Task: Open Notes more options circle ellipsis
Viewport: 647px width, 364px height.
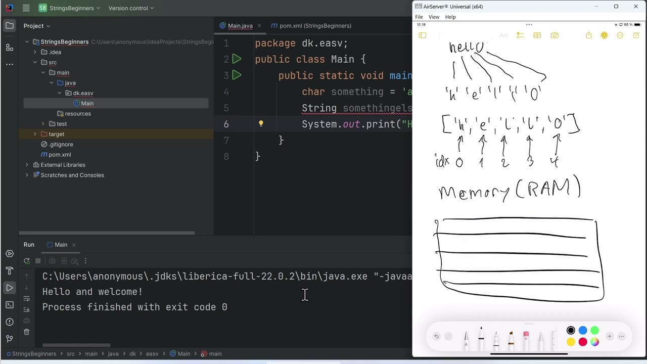Action: coord(620,35)
